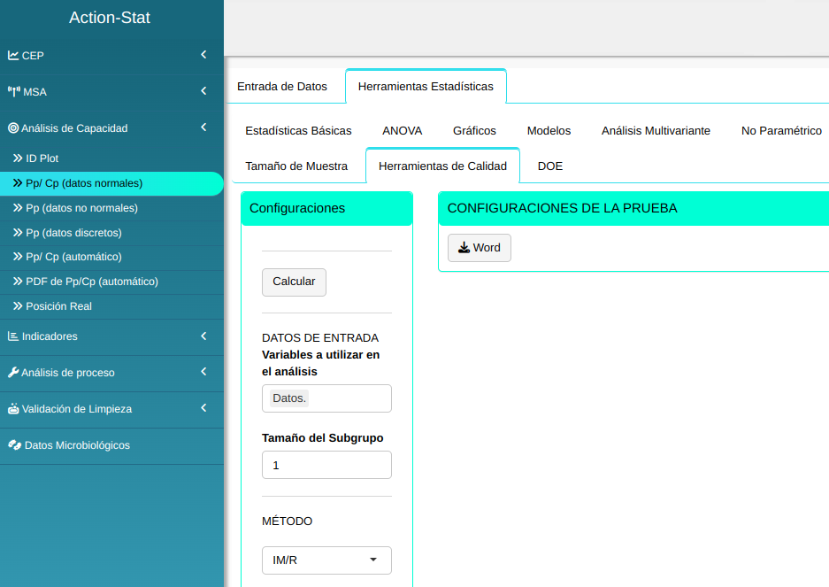
Task: Click the MSA antenna icon
Action: coord(14,91)
